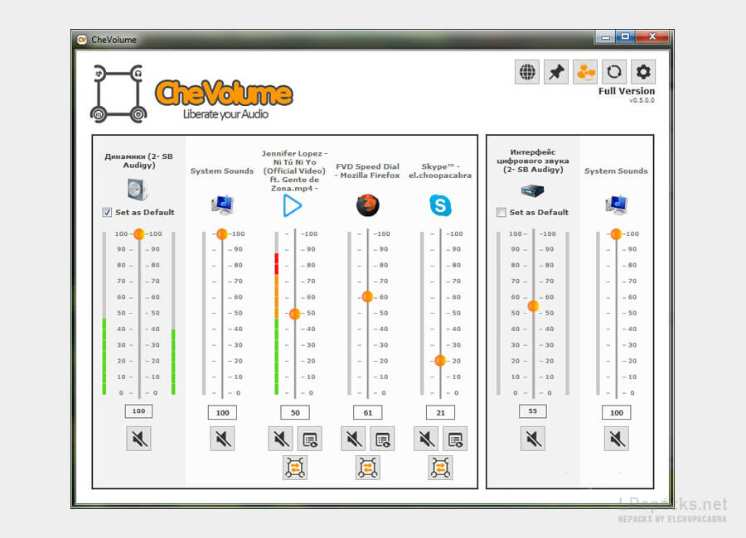The width and height of the screenshot is (746, 538).
Task: Mute the Firefox FVD Speed Dial channel
Action: tap(353, 439)
